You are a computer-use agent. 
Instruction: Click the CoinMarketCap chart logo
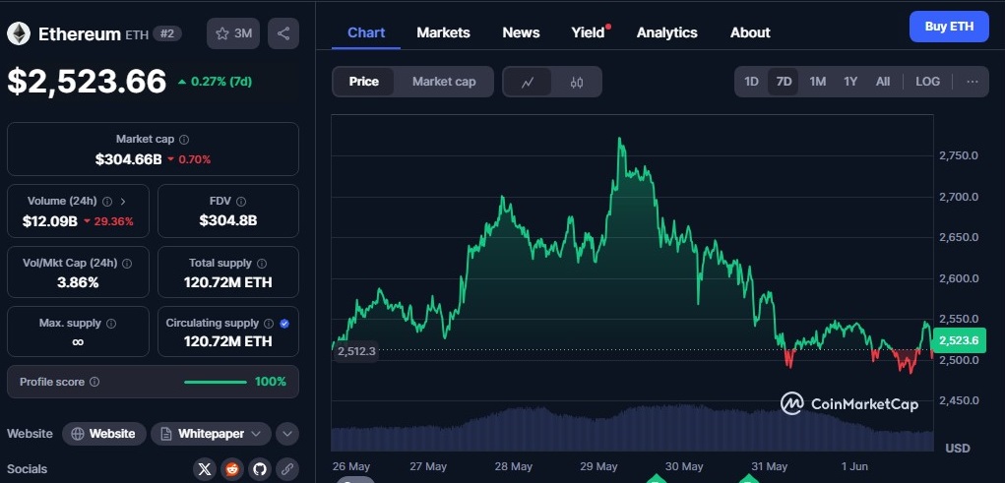849,403
